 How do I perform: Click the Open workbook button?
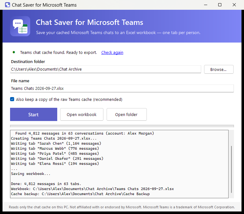82,114
